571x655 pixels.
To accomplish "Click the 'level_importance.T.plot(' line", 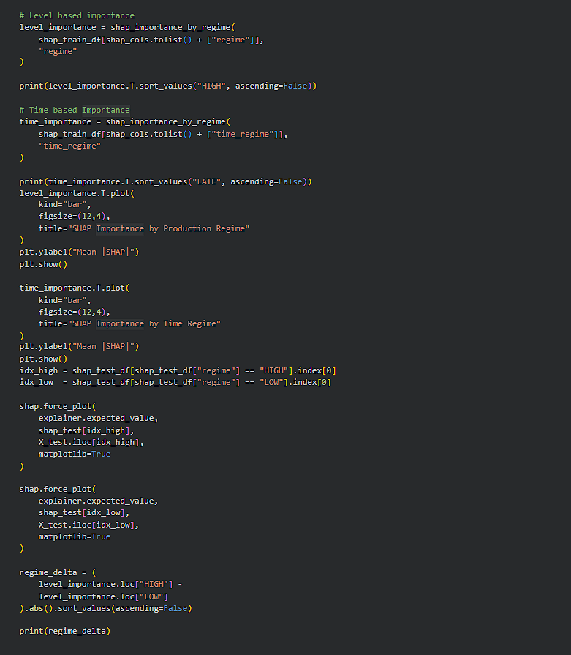I will (77, 193).
